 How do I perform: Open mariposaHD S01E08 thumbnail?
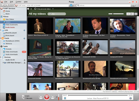tap(40, 69)
